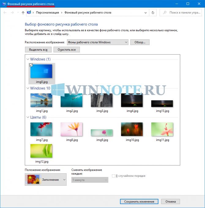Refresh the page with the refresh icon
This screenshot has width=205, height=208.
(x=153, y=13)
